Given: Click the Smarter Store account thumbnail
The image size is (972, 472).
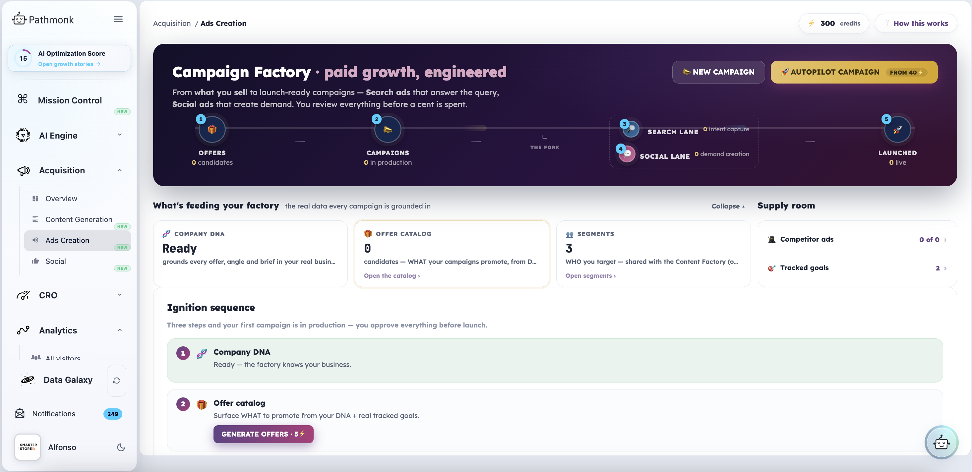Looking at the screenshot, I should (x=28, y=447).
